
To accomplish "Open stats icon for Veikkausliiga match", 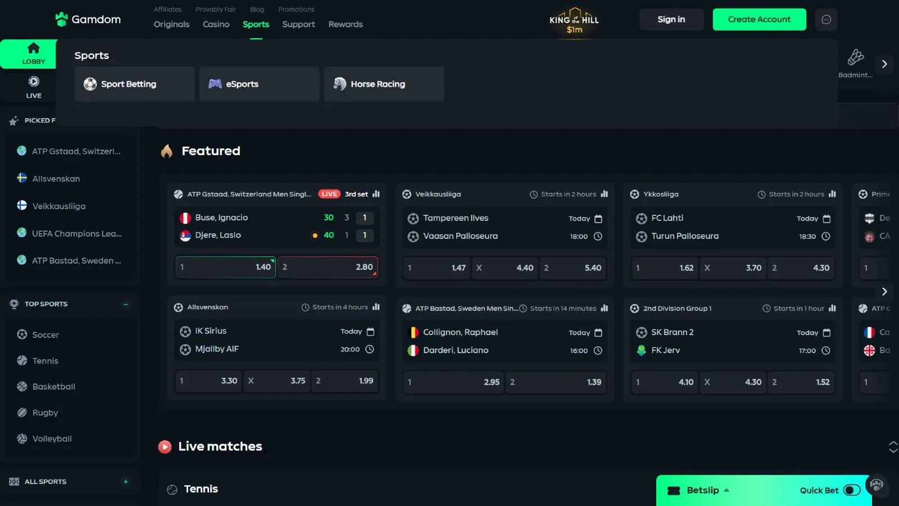I will [x=605, y=194].
